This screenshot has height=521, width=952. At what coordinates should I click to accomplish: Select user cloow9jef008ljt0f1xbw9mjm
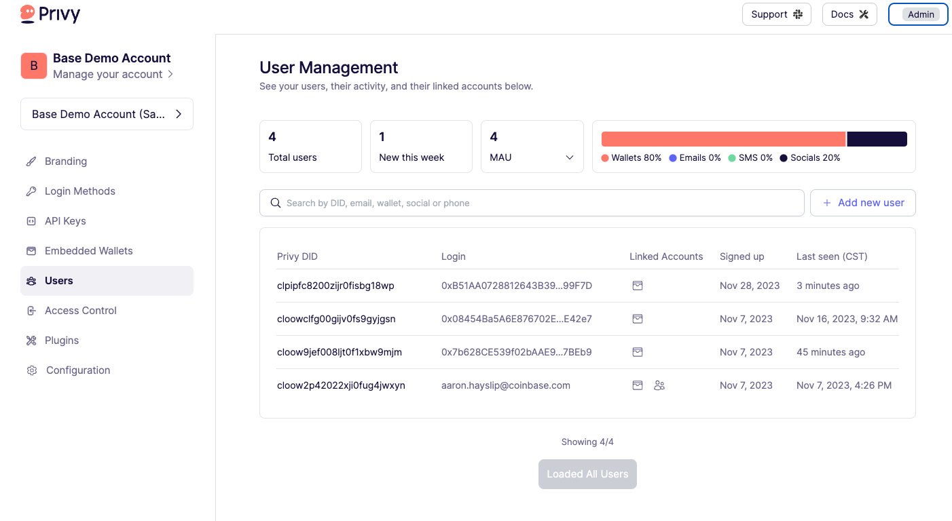(340, 352)
